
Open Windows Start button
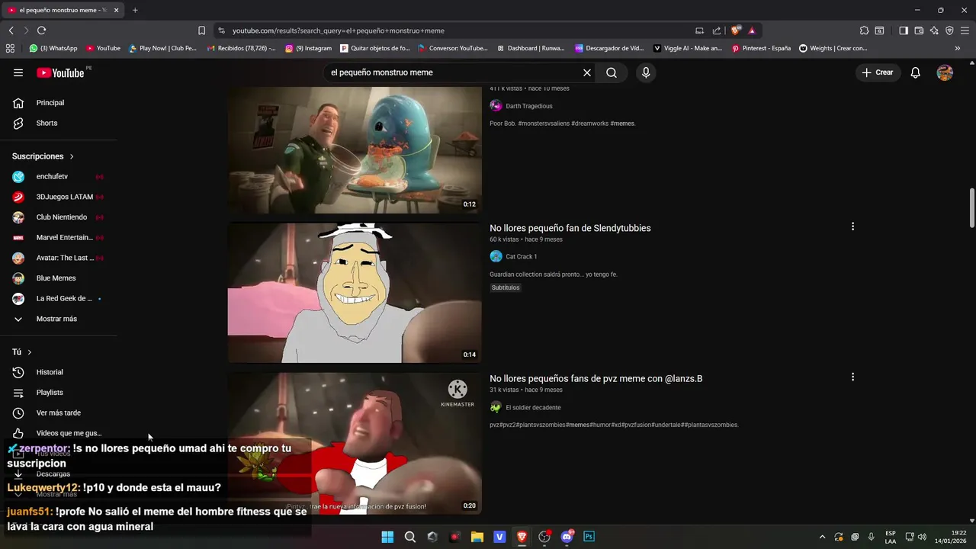click(387, 537)
